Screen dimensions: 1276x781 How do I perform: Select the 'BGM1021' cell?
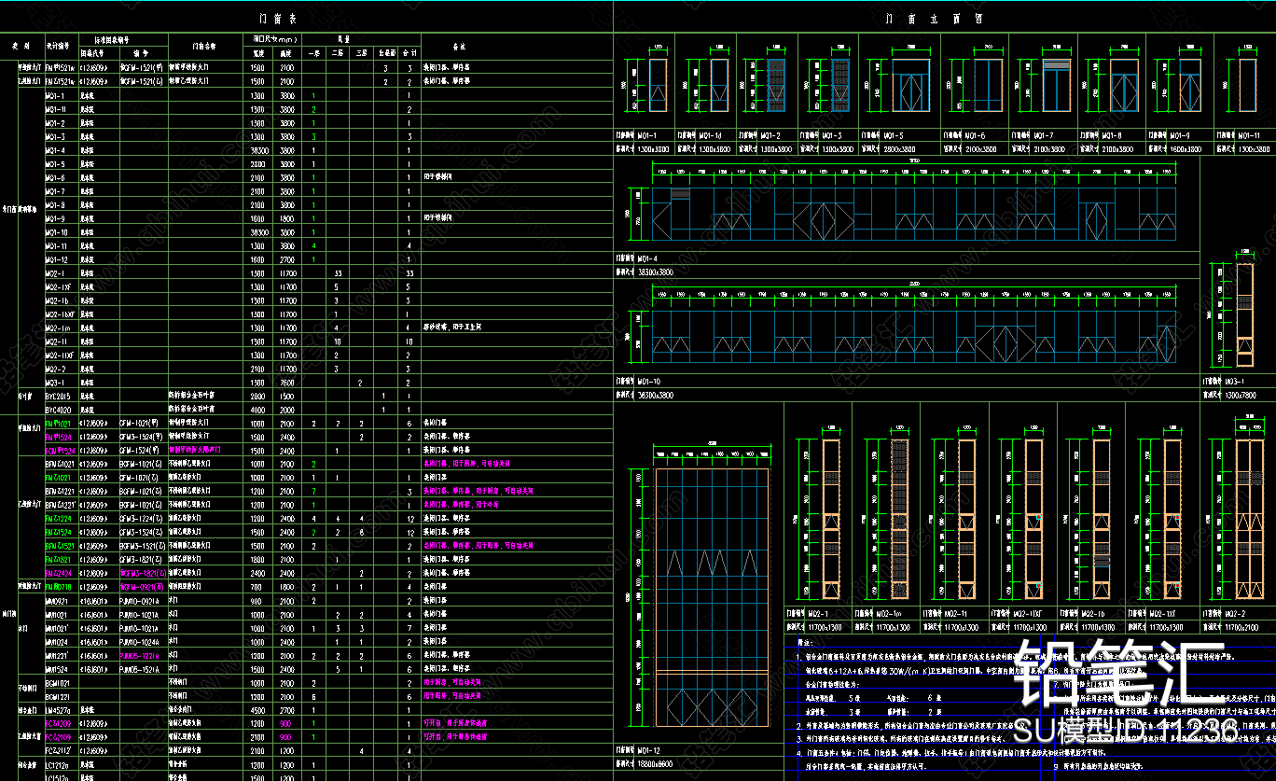58,683
